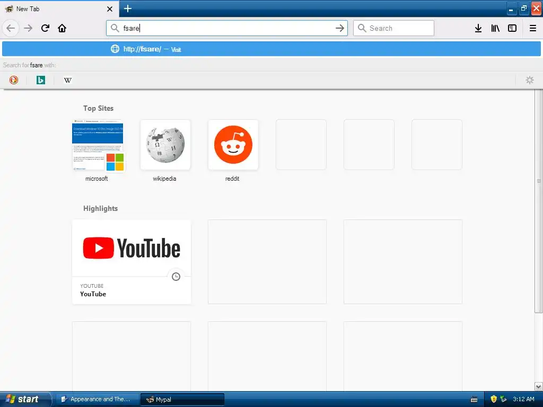Click the Search input field
This screenshot has height=407, width=543.
point(394,28)
